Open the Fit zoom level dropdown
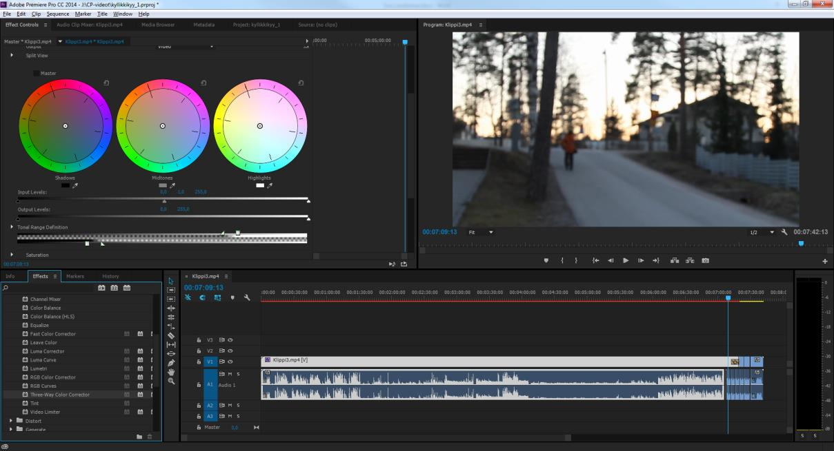This screenshot has height=451, width=834. 481,232
